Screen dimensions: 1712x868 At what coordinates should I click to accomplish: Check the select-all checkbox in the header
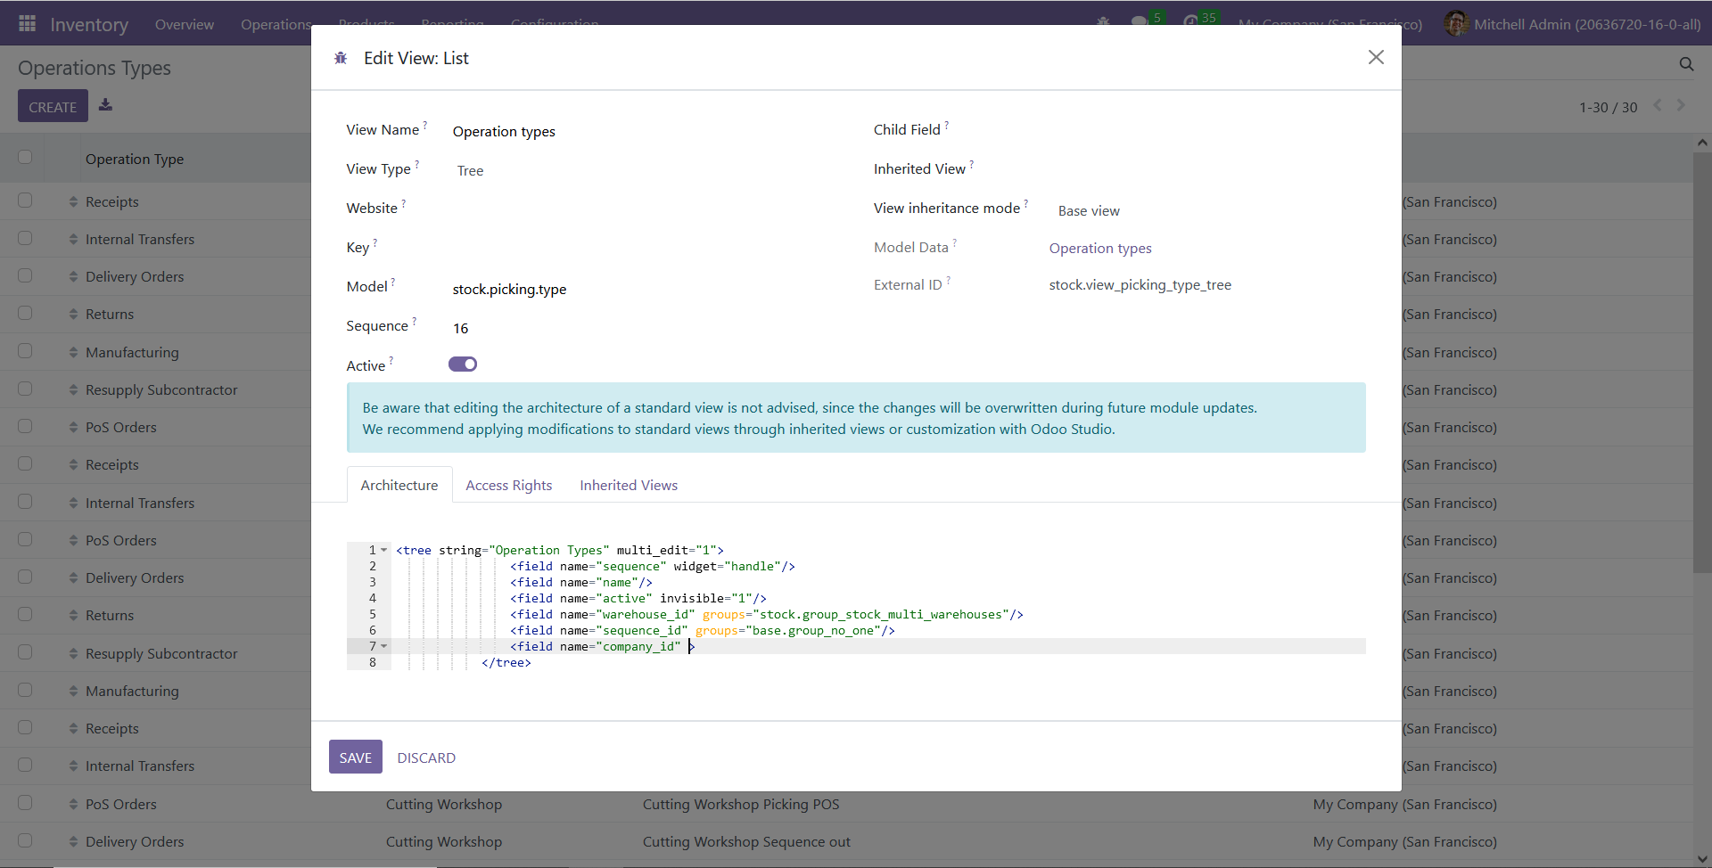[x=24, y=156]
